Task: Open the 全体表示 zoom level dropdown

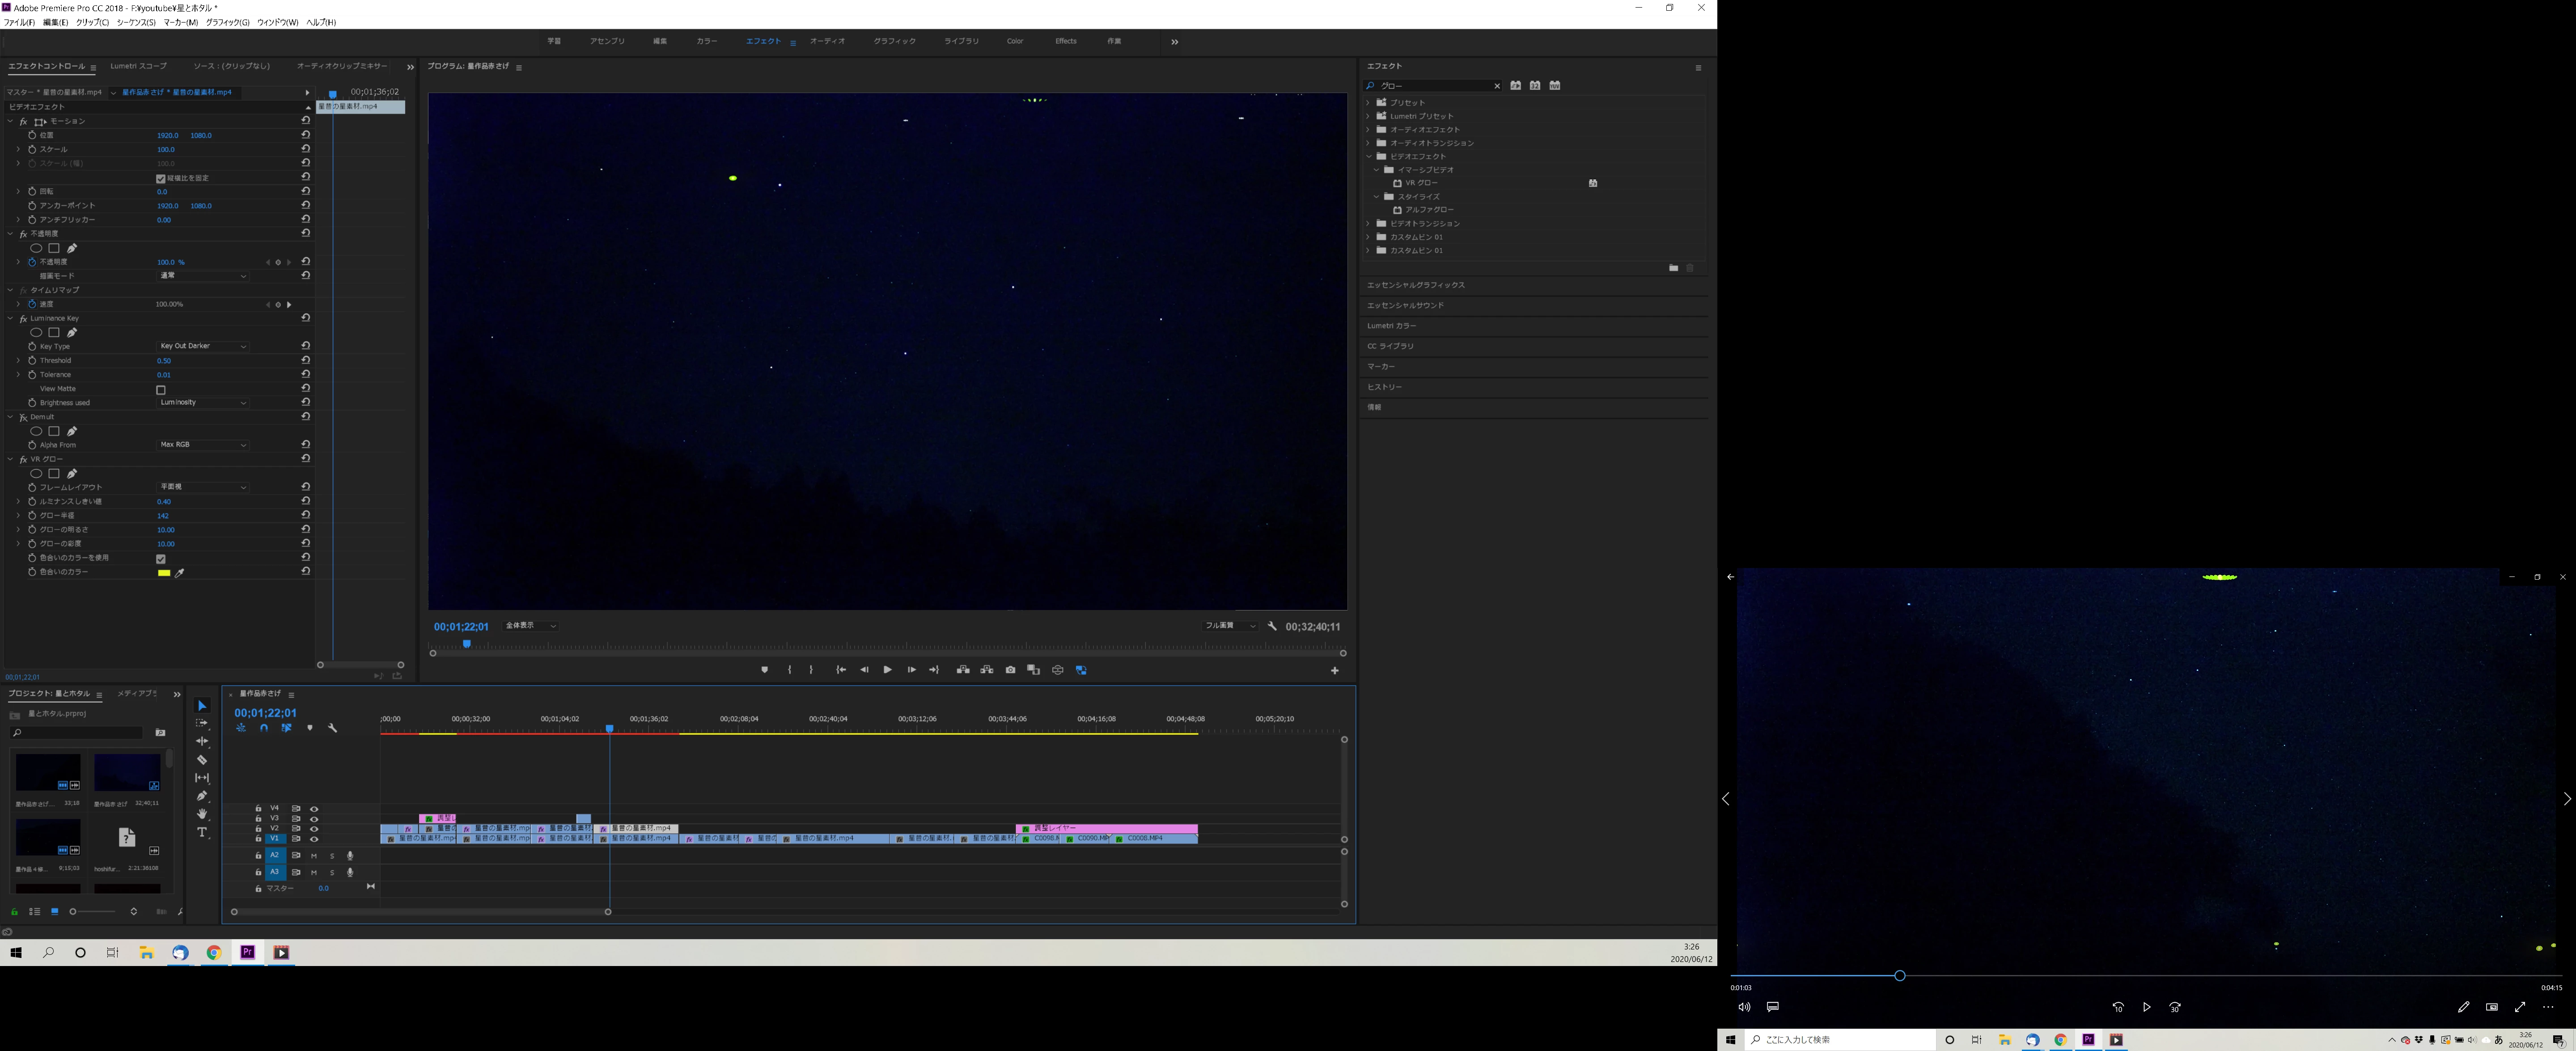Action: click(x=531, y=626)
